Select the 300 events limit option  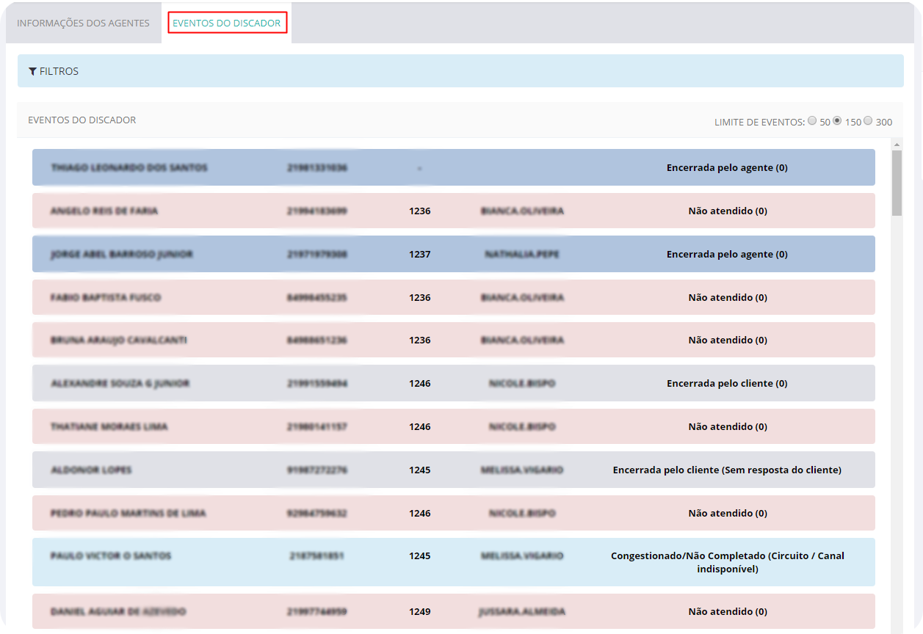pos(868,121)
